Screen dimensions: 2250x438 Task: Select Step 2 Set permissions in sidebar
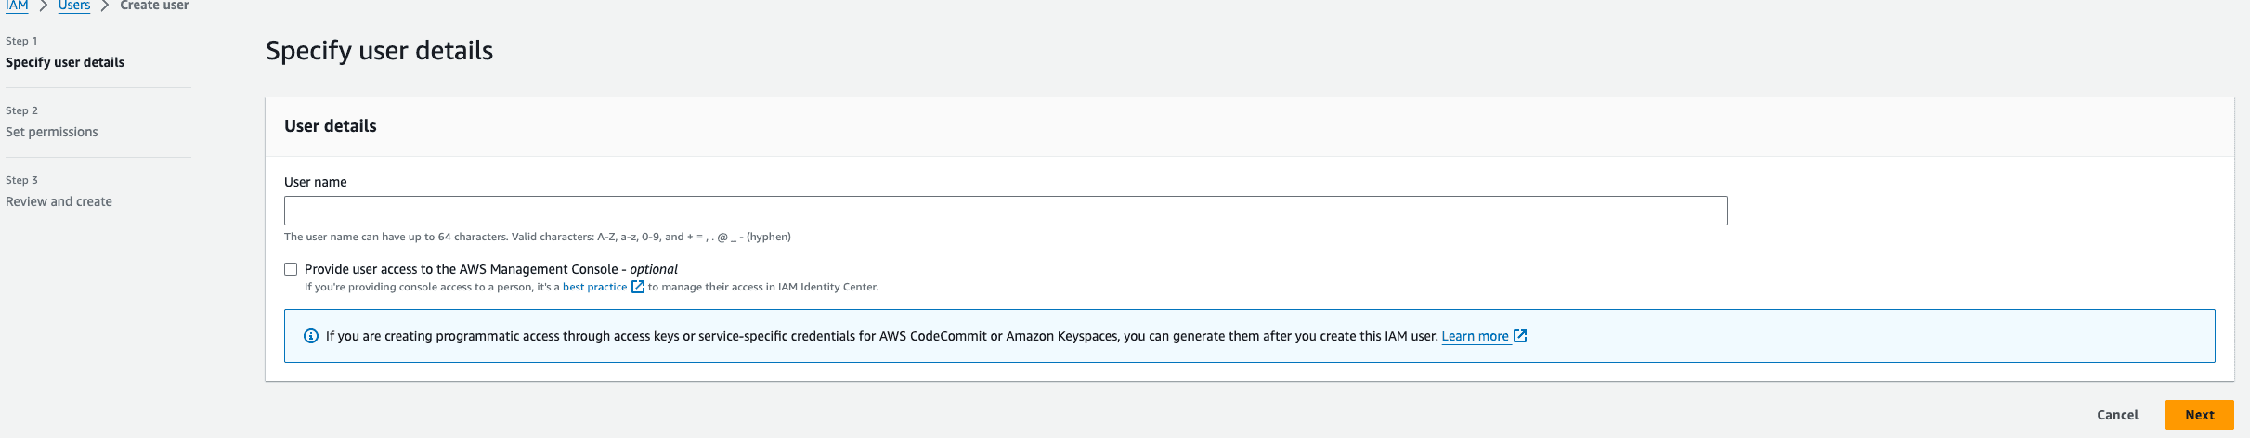point(52,132)
